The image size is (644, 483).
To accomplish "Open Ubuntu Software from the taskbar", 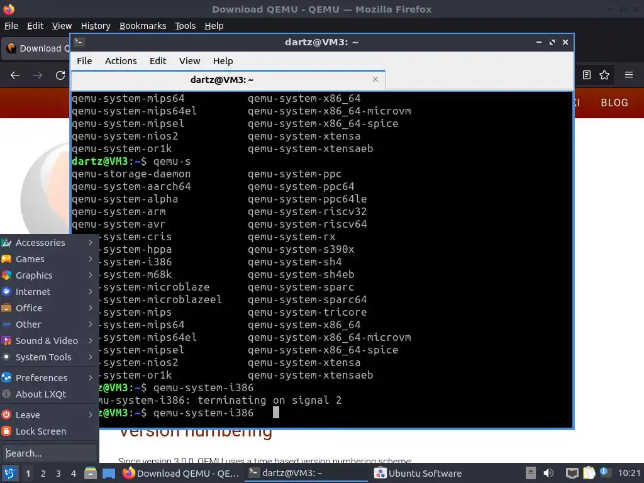I will tap(418, 473).
